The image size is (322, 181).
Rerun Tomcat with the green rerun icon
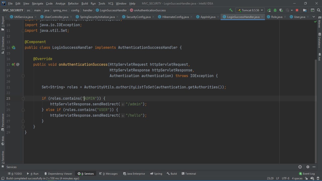[x=269, y=10]
